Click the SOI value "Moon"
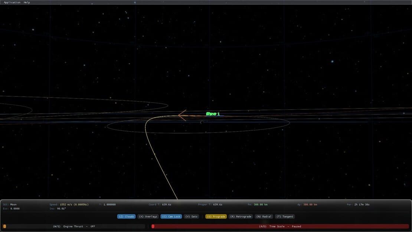 click(13, 204)
